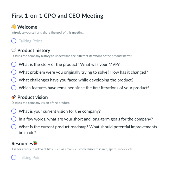Click the waving hand emoji beside Welcome
This screenshot has height=178, width=178.
click(14, 27)
